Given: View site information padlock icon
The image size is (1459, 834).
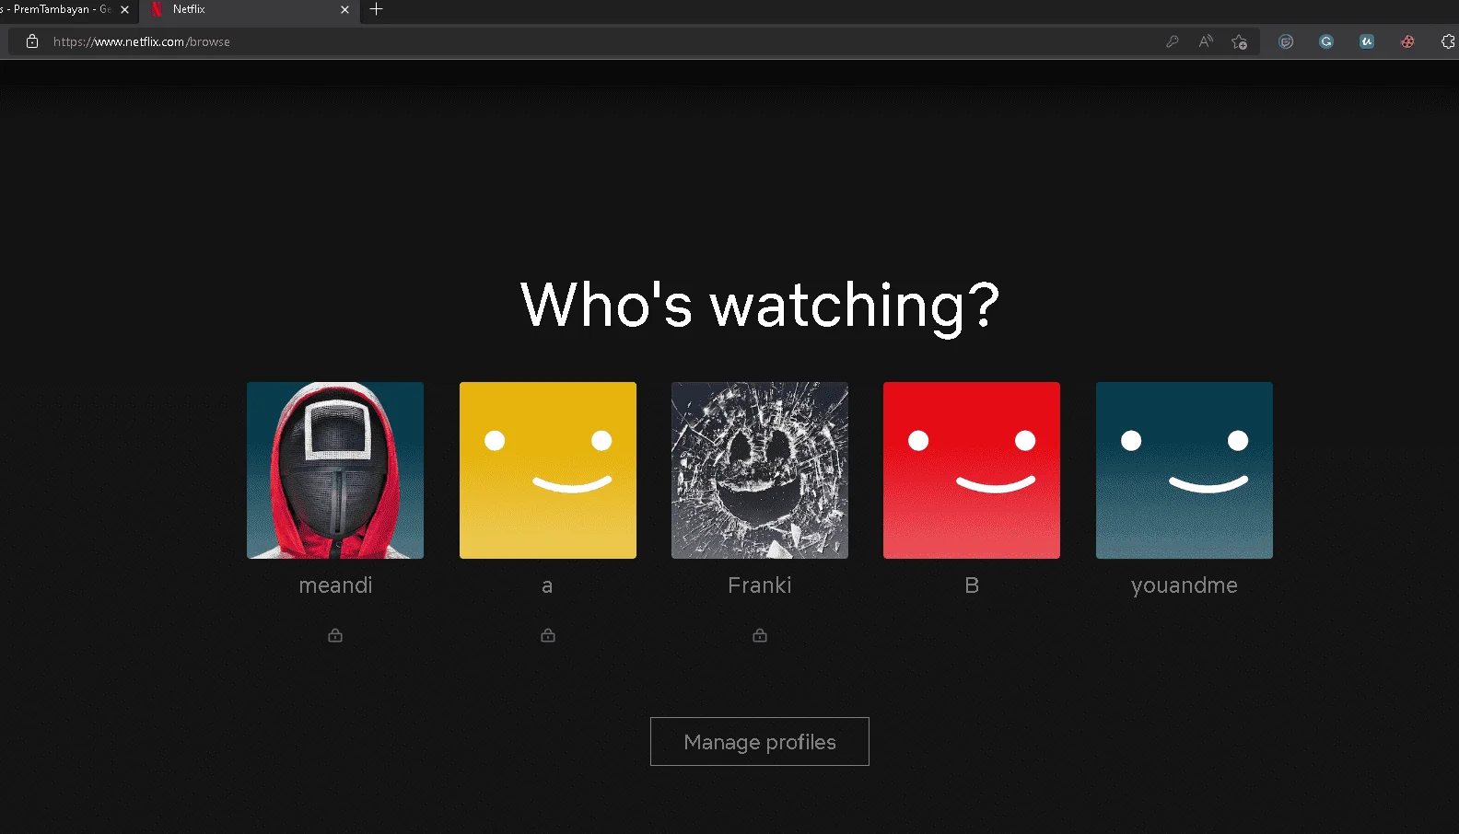Looking at the screenshot, I should point(32,41).
